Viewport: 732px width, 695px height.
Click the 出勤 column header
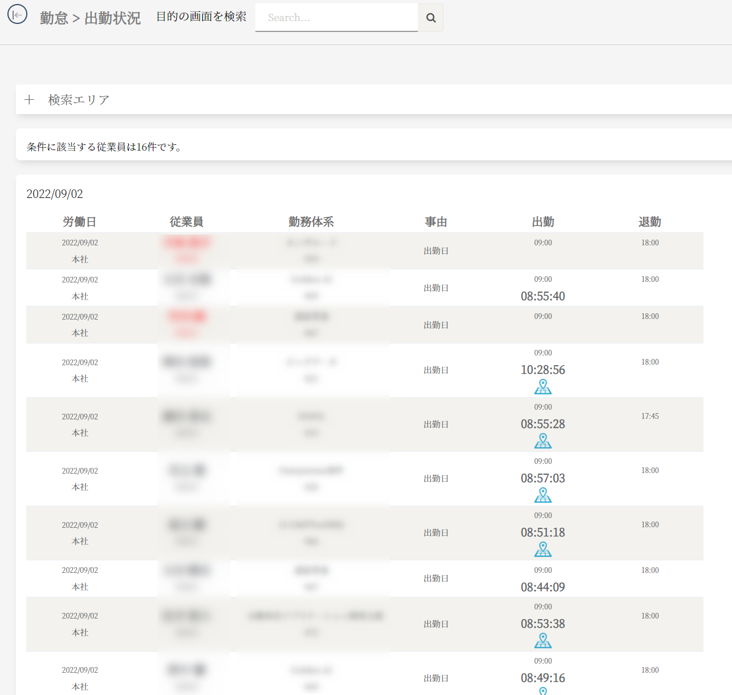543,222
